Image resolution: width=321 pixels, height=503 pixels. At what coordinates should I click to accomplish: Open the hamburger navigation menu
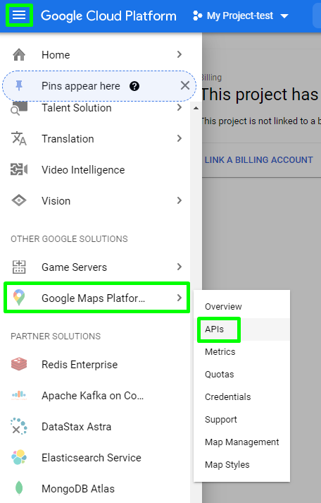click(19, 15)
